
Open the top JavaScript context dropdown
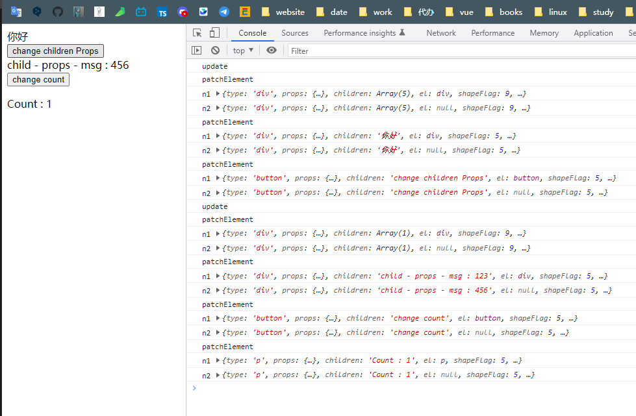click(243, 51)
